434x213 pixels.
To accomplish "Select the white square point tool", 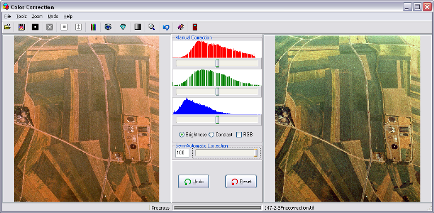I will (64, 27).
